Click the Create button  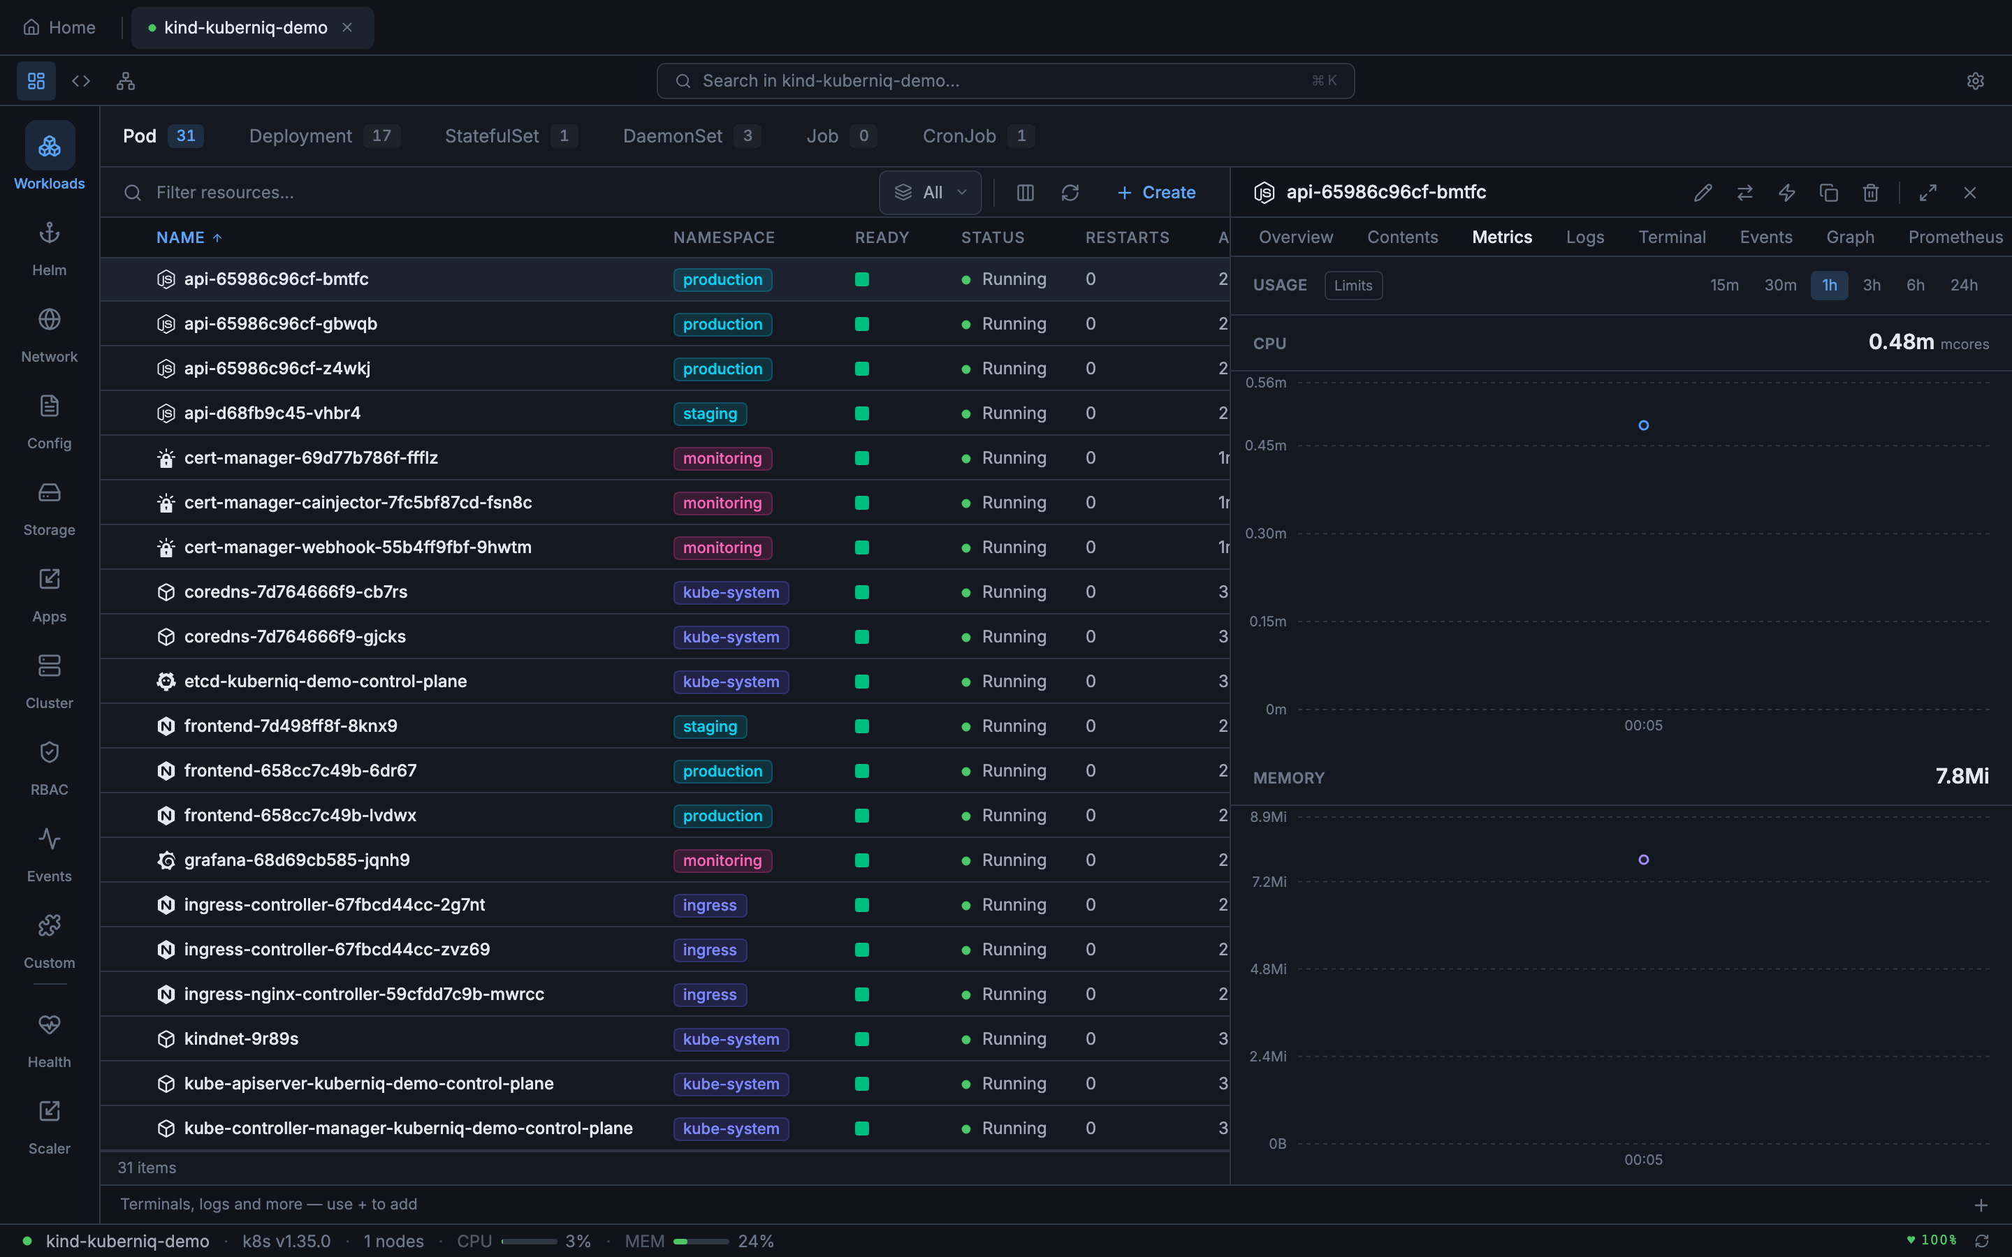tap(1158, 192)
